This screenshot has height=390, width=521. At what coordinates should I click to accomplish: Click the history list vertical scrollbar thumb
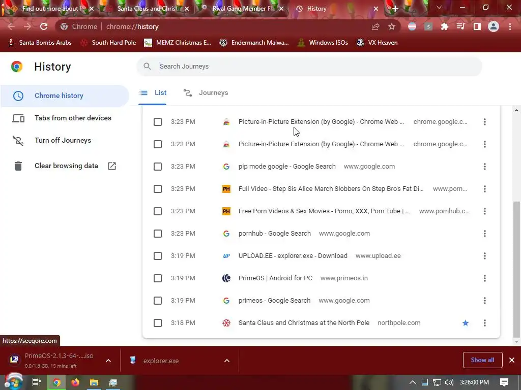coord(516,269)
